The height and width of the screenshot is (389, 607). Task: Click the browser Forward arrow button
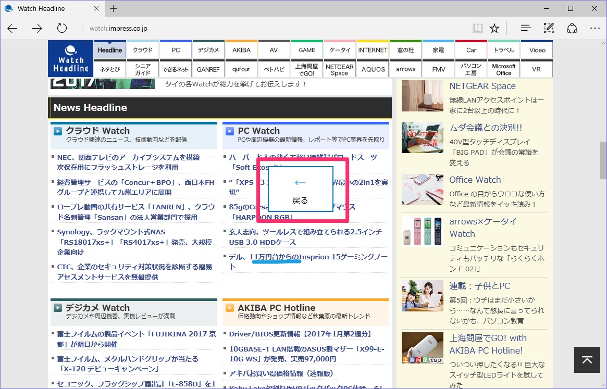pyautogui.click(x=37, y=28)
